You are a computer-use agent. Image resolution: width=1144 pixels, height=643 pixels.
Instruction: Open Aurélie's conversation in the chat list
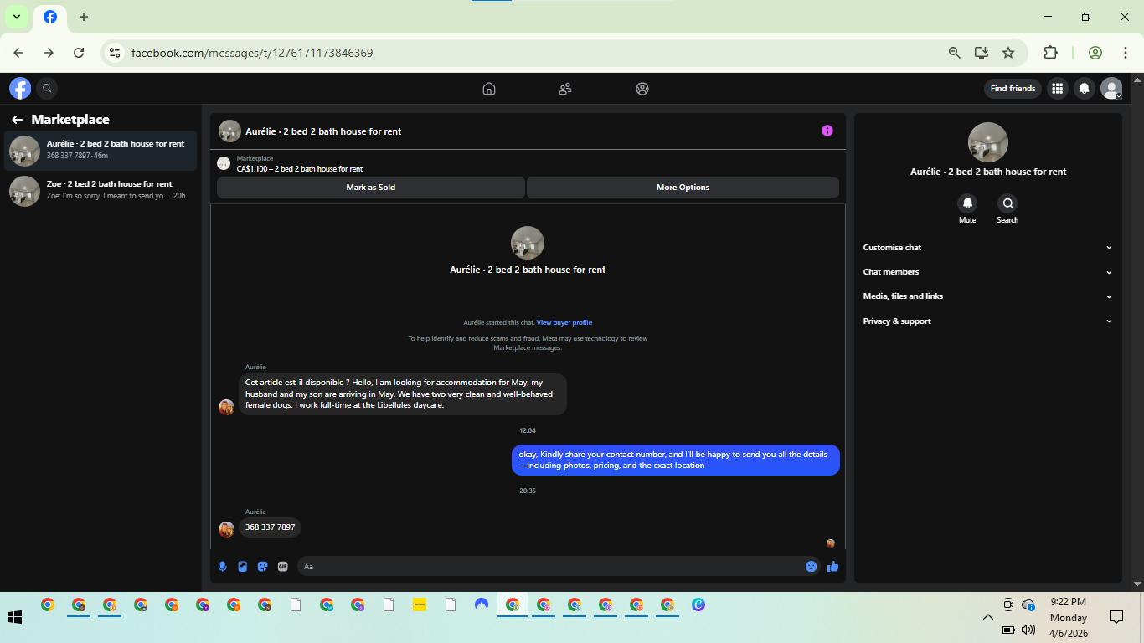coord(100,151)
